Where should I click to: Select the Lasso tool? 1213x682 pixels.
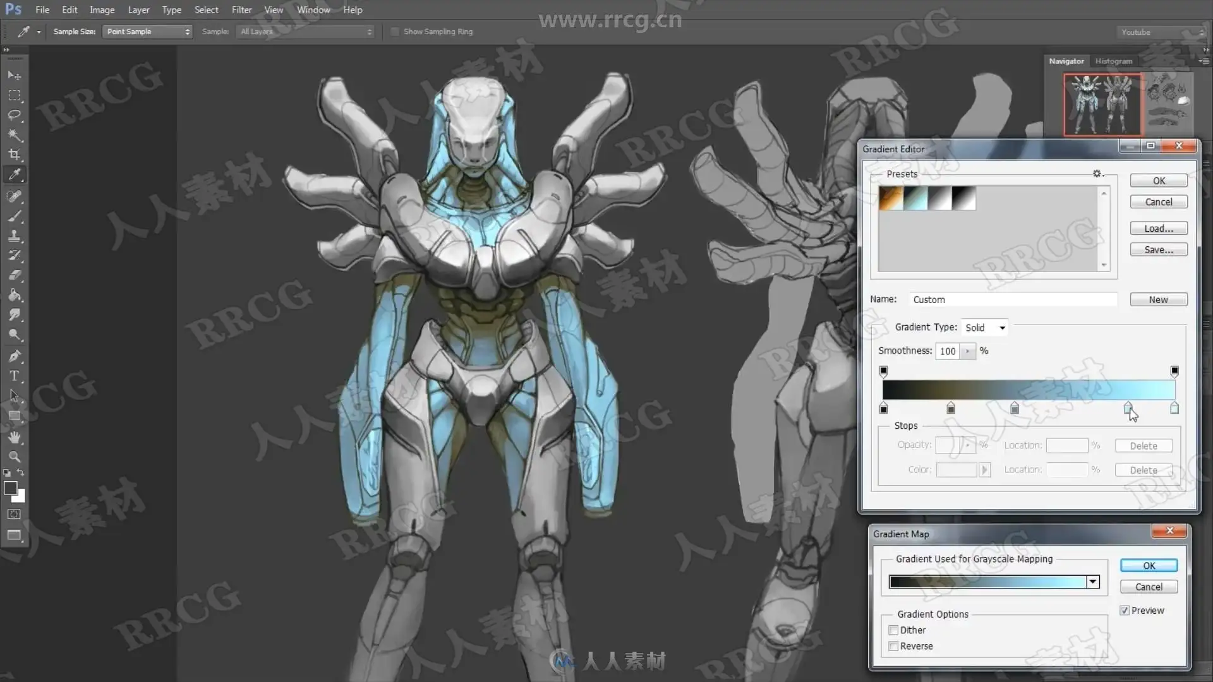click(x=14, y=115)
